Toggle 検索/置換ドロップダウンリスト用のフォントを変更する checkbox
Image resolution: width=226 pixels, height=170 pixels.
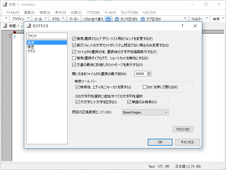tap(74, 38)
